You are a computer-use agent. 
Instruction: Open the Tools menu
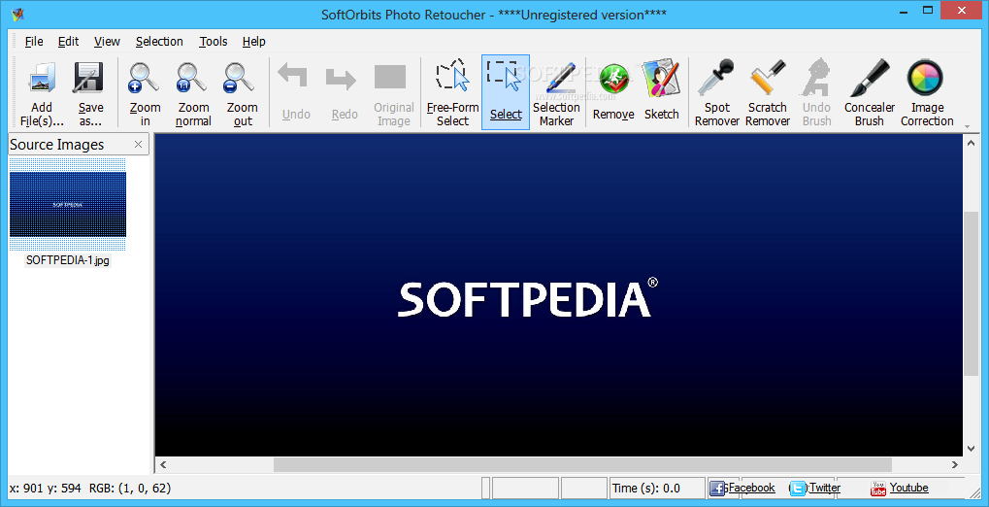coord(214,41)
